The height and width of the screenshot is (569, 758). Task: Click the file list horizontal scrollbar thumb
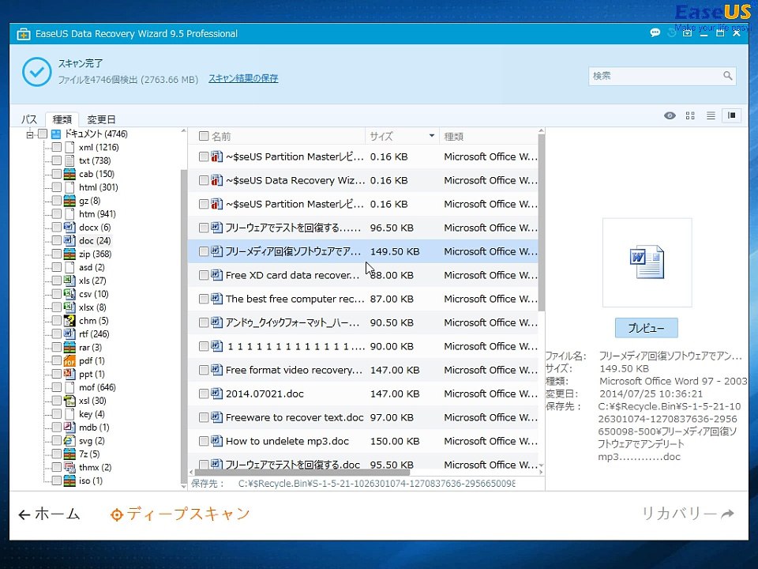(302, 472)
